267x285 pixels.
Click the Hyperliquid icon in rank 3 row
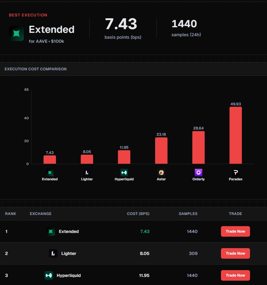click(x=49, y=275)
